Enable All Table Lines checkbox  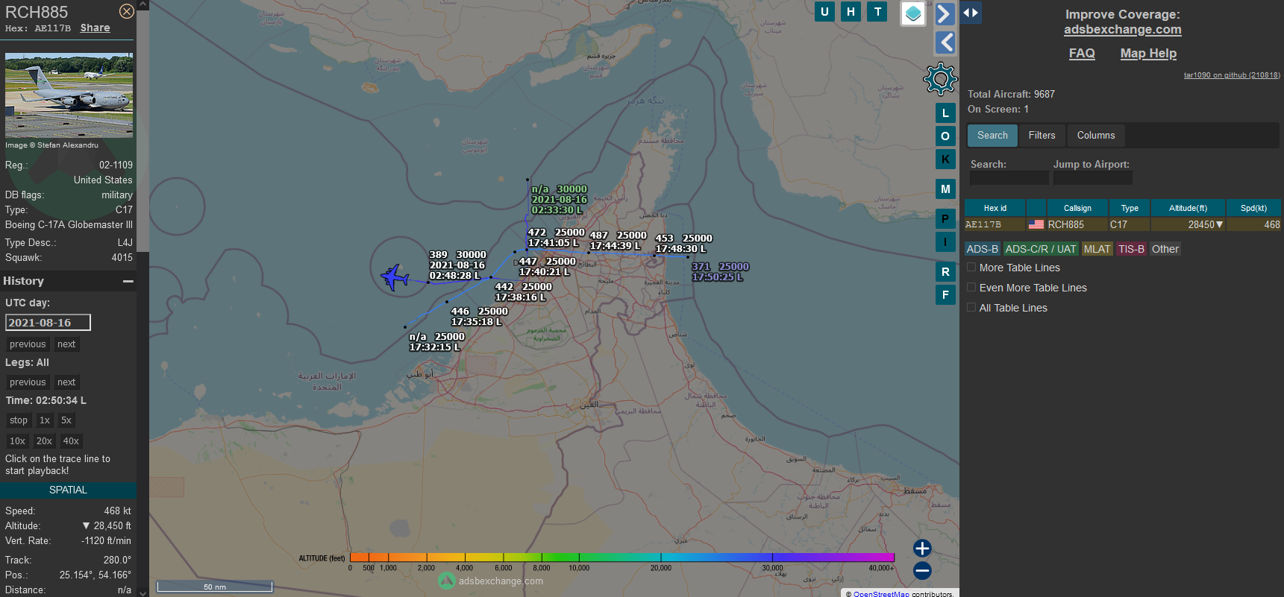(x=971, y=307)
